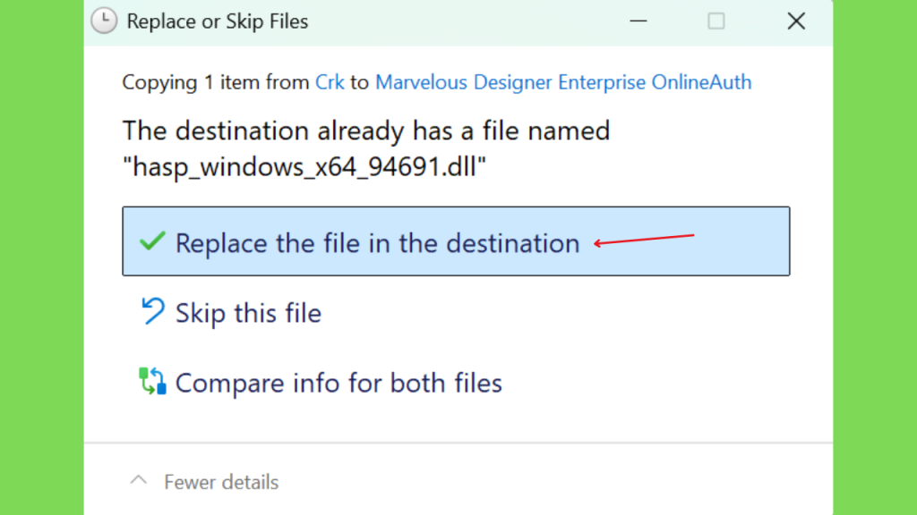
Task: Click the green checkmark replace icon
Action: click(x=152, y=241)
